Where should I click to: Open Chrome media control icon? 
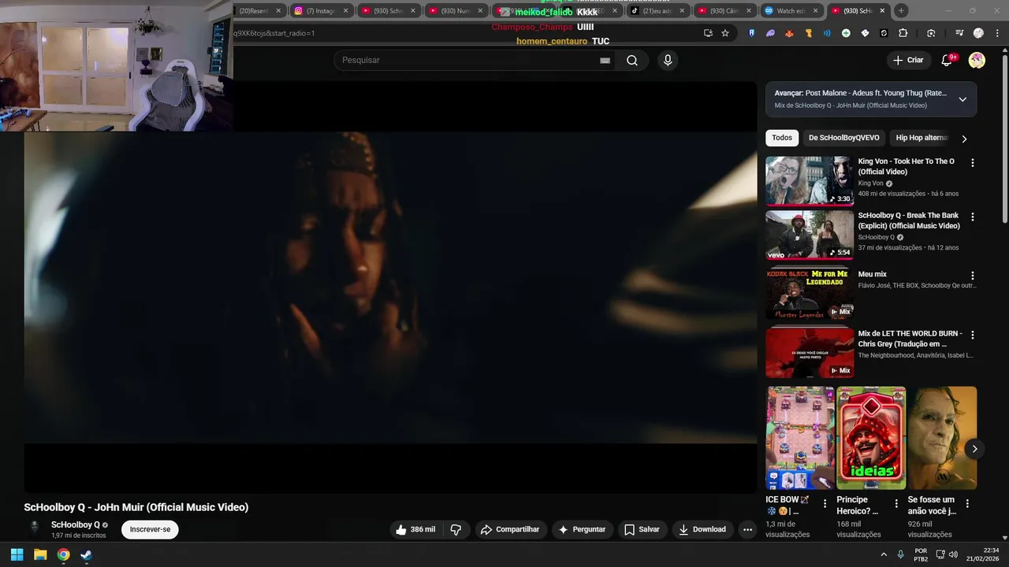[x=959, y=33]
